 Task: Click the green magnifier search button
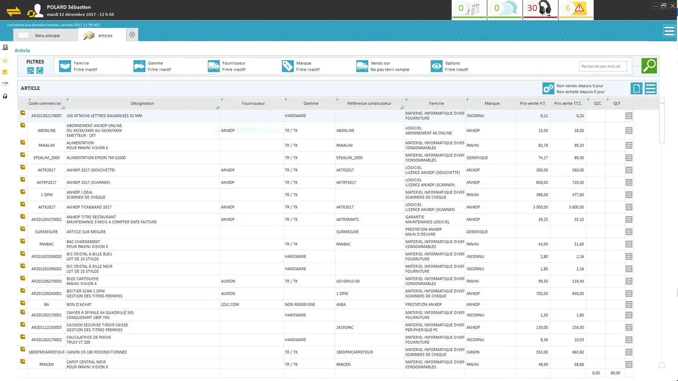[x=649, y=66]
